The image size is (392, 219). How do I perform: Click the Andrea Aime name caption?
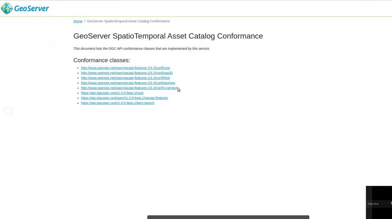tap(373, 204)
